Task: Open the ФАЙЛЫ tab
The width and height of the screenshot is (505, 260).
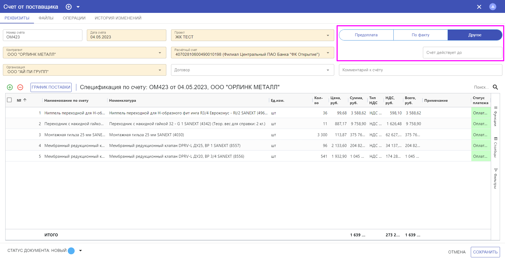Action: (x=46, y=18)
